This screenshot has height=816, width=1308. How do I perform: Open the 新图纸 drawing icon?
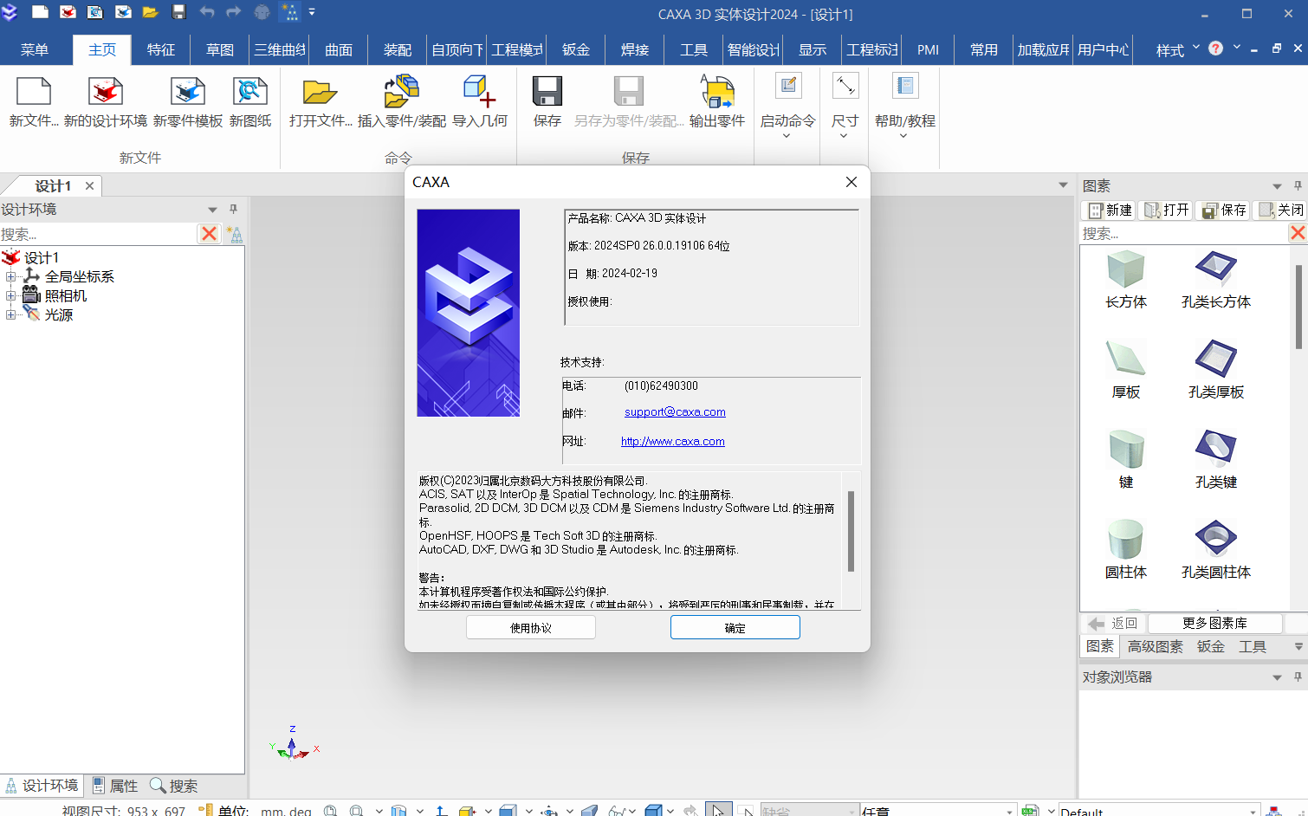pyautogui.click(x=250, y=93)
